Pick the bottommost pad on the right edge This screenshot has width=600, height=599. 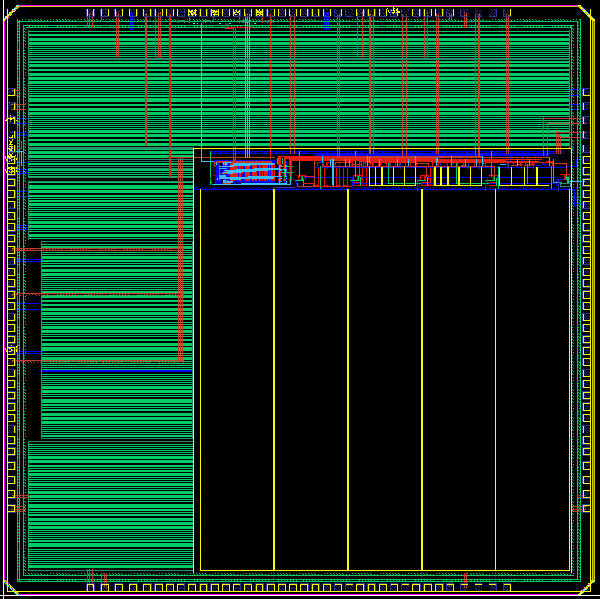[586, 508]
